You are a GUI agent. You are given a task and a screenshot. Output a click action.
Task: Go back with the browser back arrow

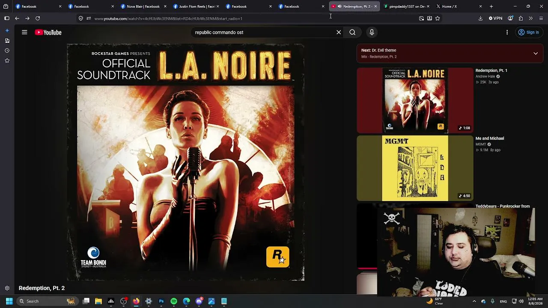coord(17,18)
